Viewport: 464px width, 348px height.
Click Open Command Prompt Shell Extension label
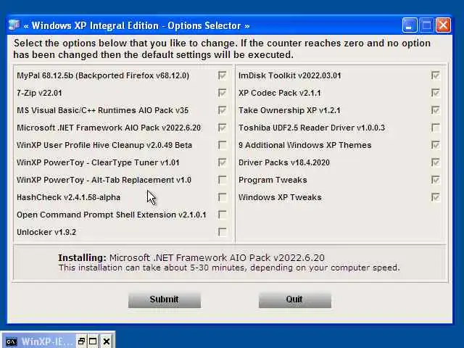pos(111,215)
